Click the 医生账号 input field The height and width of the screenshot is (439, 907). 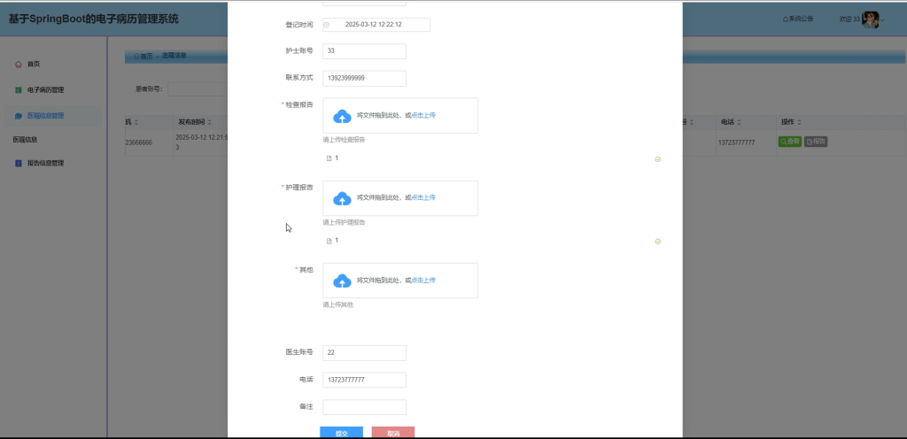(x=364, y=353)
